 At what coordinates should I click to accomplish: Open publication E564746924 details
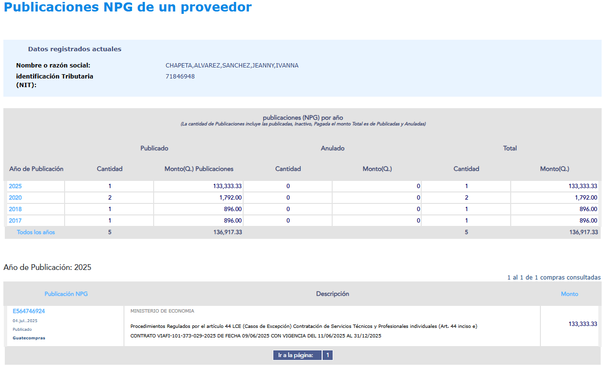click(29, 311)
